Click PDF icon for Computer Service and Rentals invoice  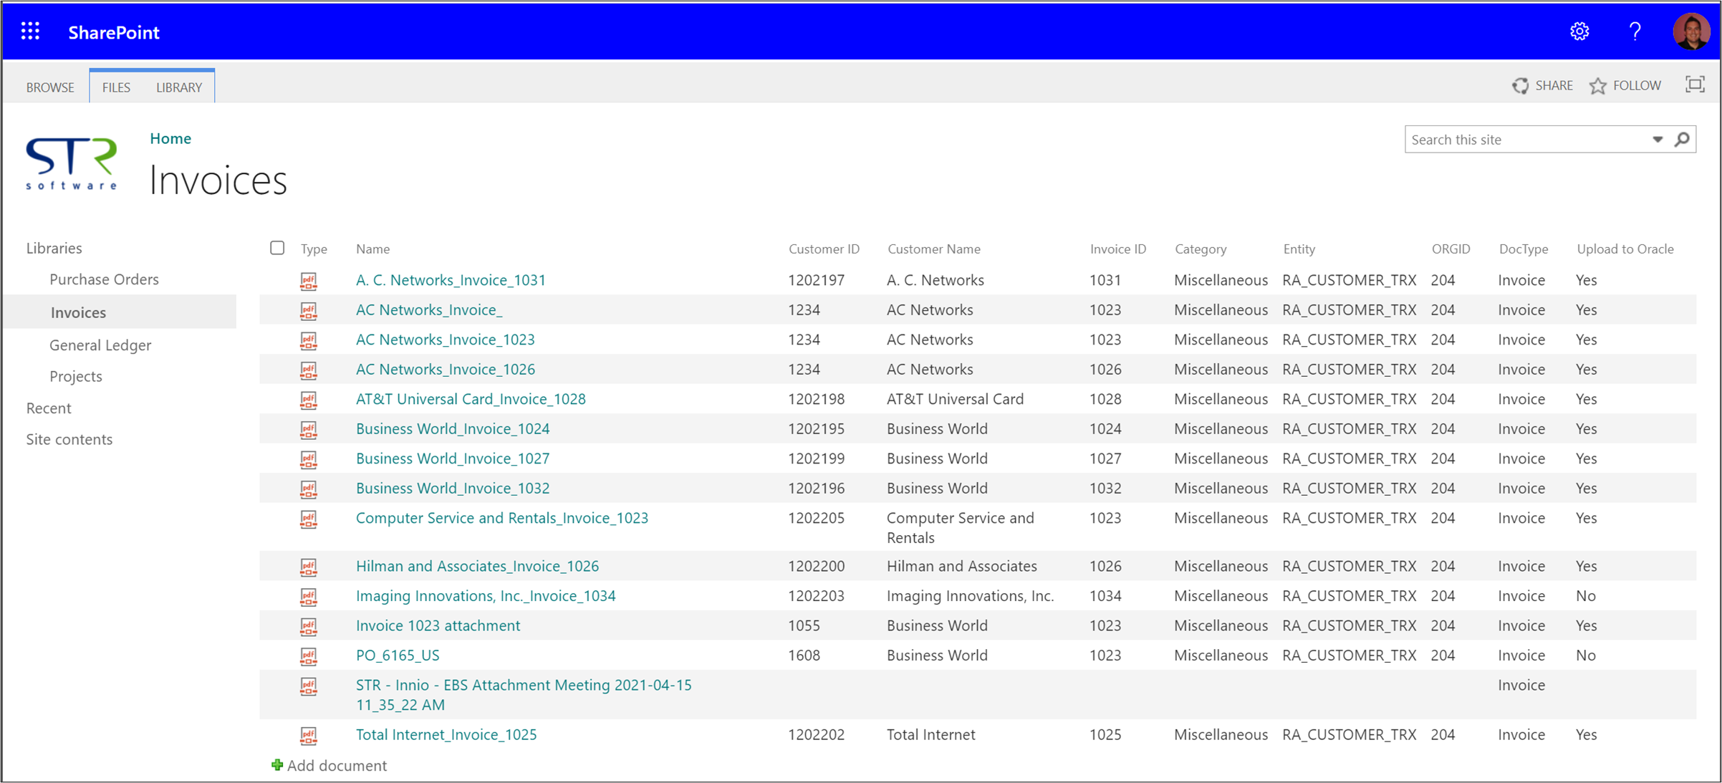(309, 519)
